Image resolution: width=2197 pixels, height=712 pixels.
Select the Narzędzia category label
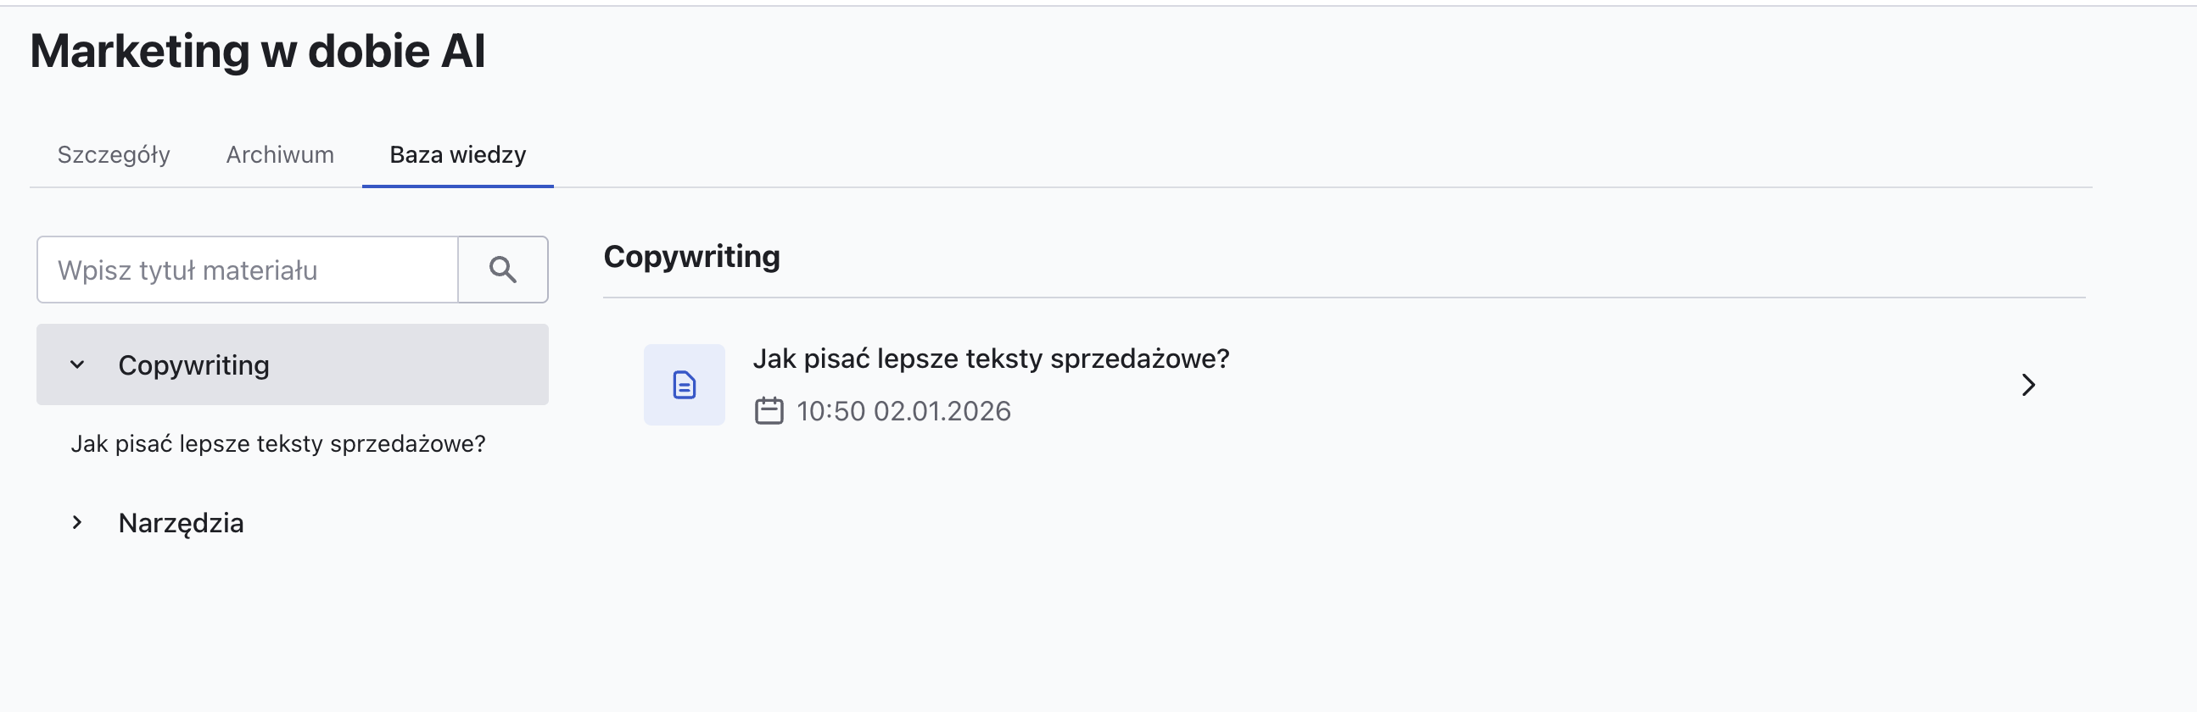pos(181,523)
